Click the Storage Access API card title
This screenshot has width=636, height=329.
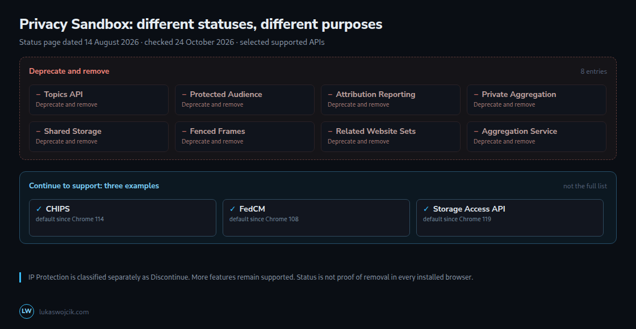coord(469,209)
